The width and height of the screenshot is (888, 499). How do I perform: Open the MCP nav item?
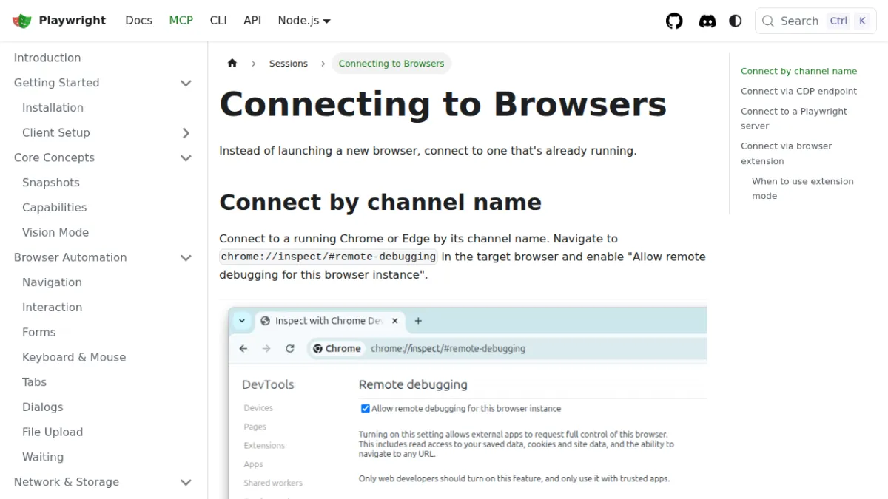point(181,21)
